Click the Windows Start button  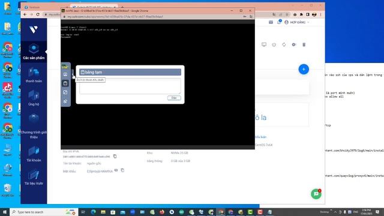coord(5,212)
